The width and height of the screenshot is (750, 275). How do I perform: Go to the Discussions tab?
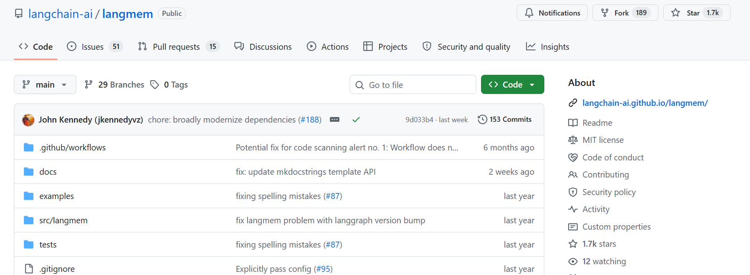(263, 47)
